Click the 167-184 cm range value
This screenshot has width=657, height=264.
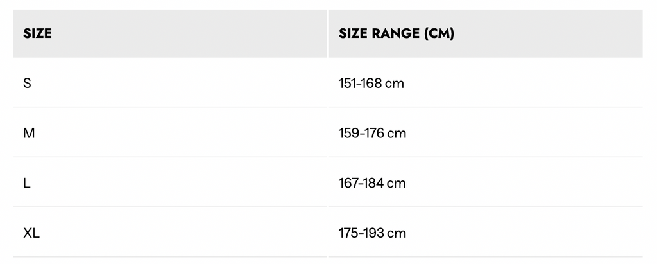(x=372, y=183)
